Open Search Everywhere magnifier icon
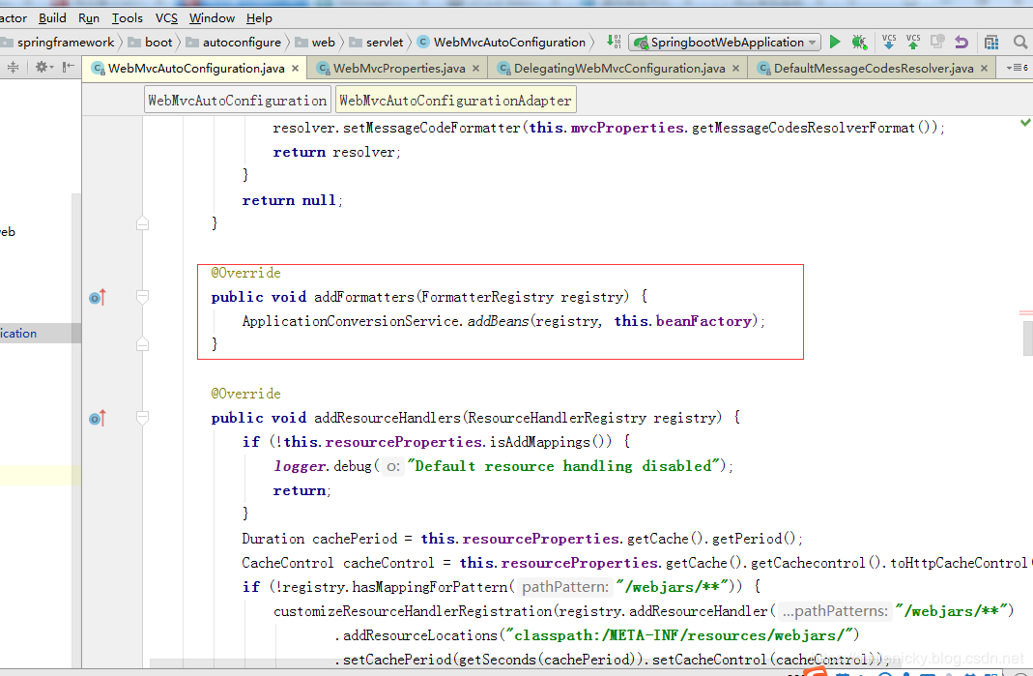Viewport: 1033px width, 676px height. tap(1020, 43)
